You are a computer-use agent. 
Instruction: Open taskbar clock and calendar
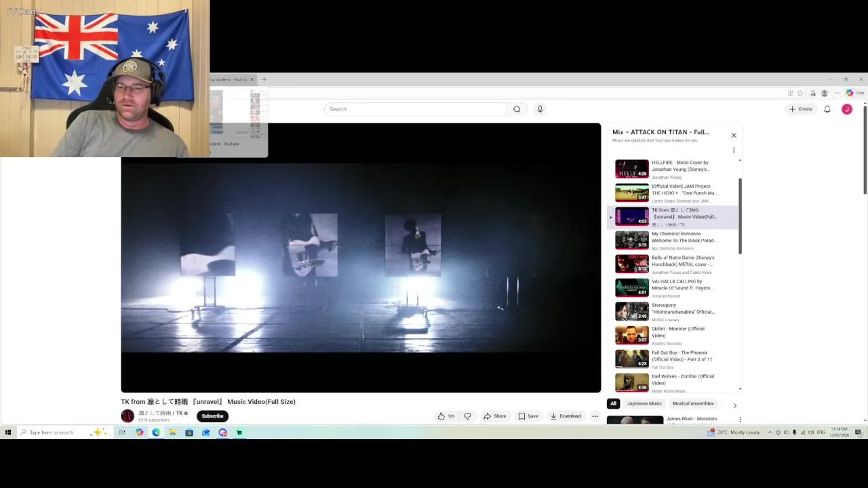coord(840,432)
